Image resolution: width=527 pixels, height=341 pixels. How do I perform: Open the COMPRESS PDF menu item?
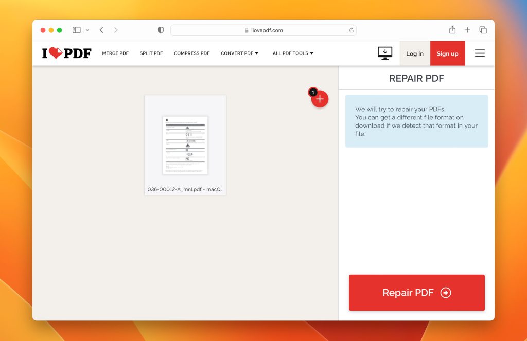click(x=191, y=53)
